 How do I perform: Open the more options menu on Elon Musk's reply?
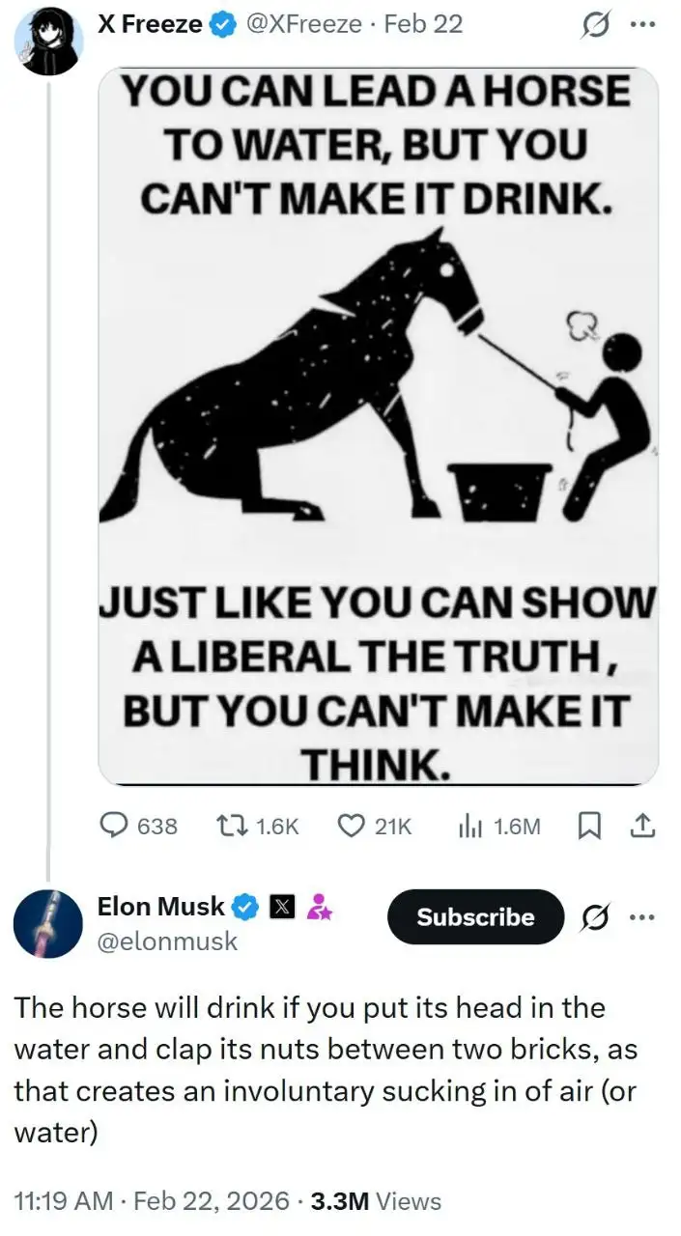641,916
